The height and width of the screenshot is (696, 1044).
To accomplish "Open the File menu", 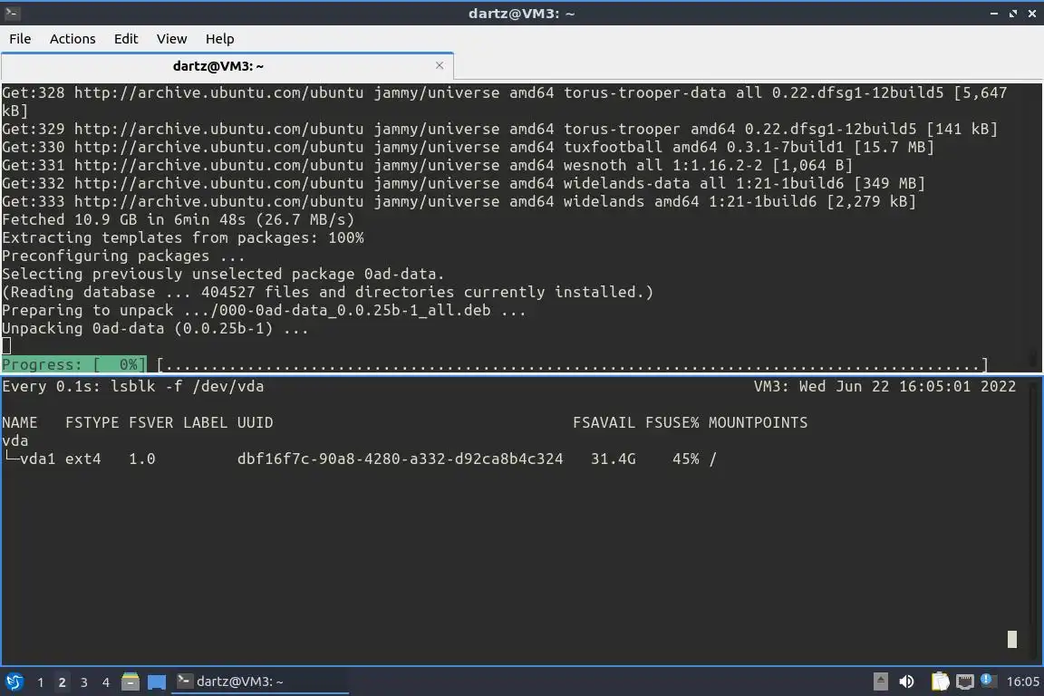I will pyautogui.click(x=20, y=39).
